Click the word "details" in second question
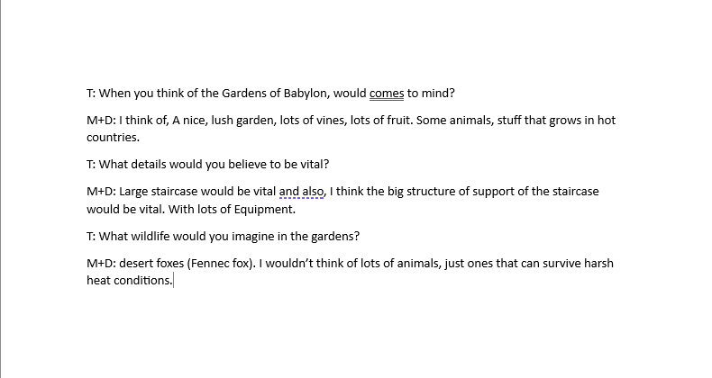 [x=158, y=165]
